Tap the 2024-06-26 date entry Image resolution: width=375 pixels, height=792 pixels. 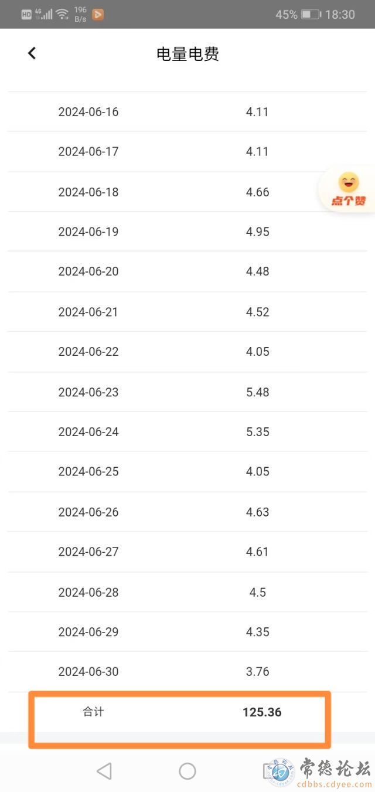tap(88, 512)
